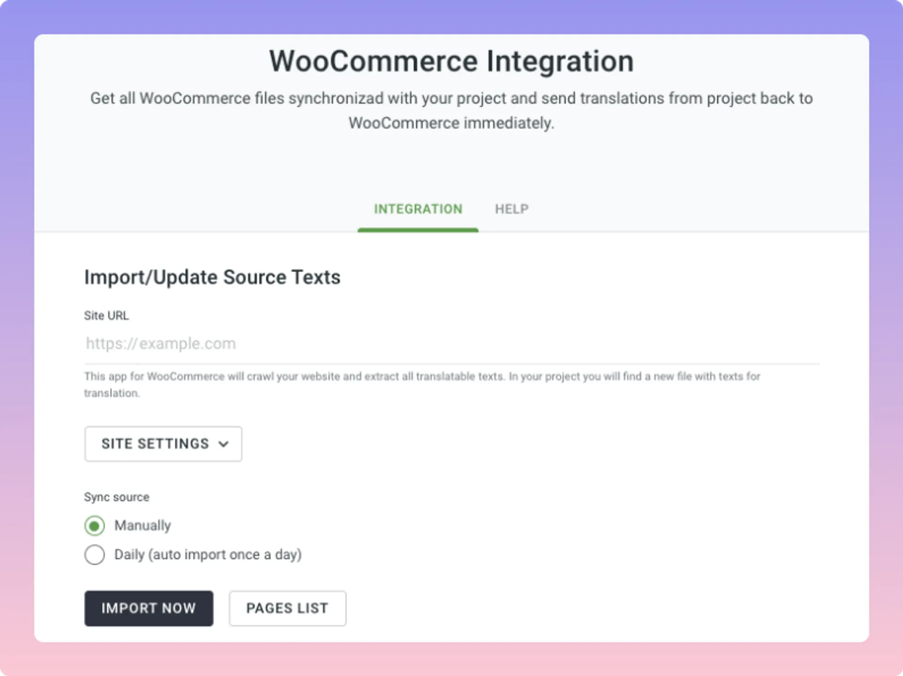Expand the Site Settings dropdown
Image resolution: width=903 pixels, height=676 pixels.
pyautogui.click(x=163, y=444)
